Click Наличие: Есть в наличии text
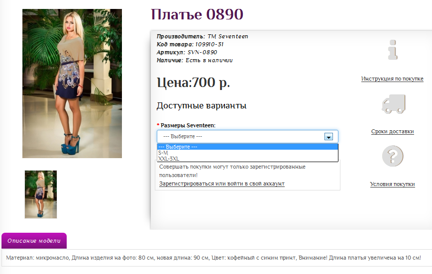The height and width of the screenshot is (274, 432). pos(195,60)
